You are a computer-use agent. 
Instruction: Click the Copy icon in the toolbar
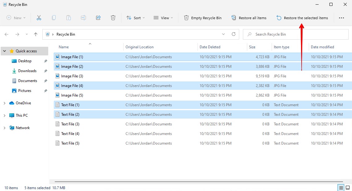tap(54, 18)
